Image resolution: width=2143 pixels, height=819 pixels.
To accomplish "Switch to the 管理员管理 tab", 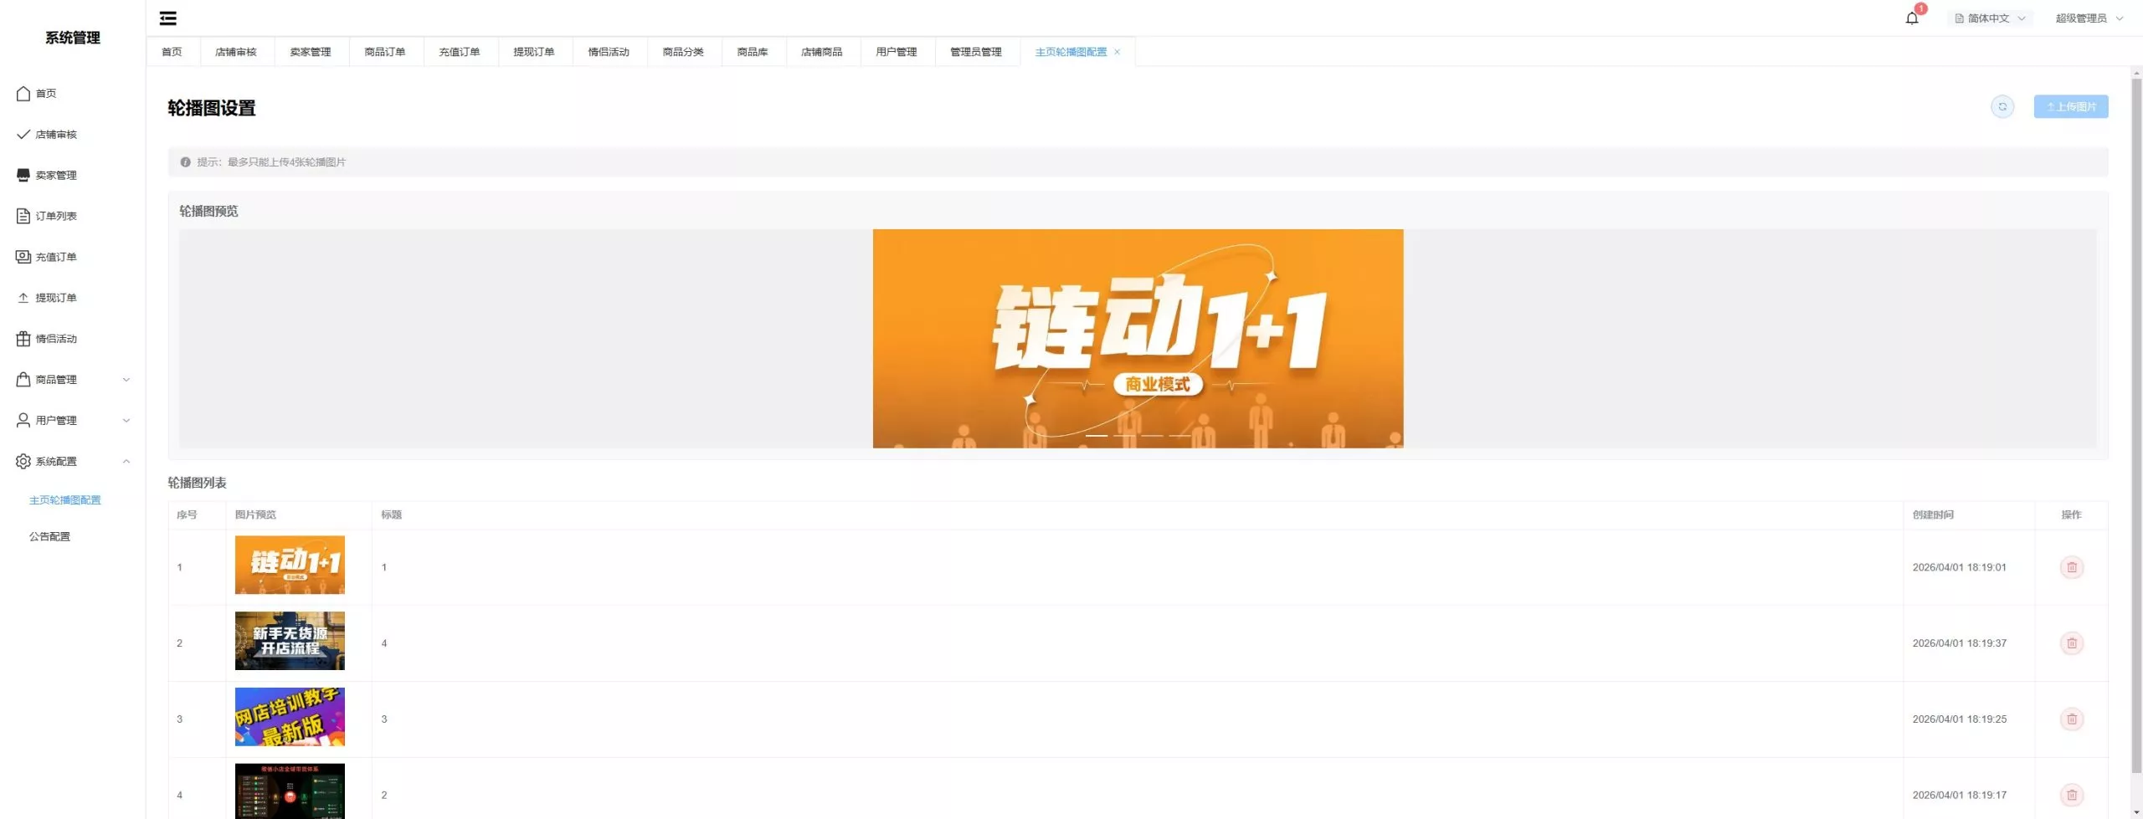I will tap(976, 52).
